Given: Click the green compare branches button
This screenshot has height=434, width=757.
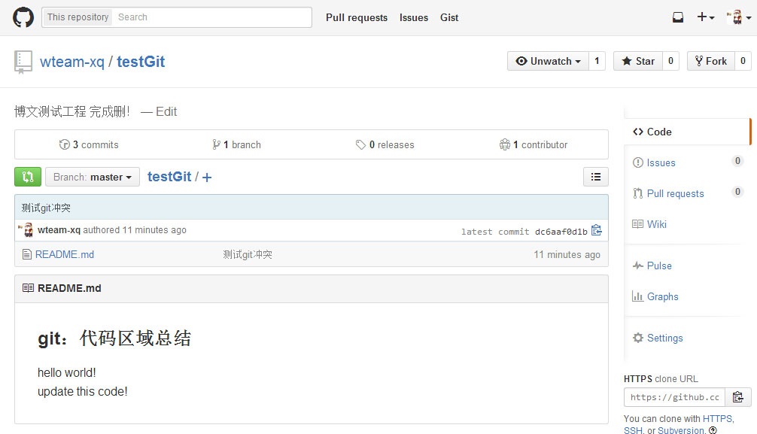Looking at the screenshot, I should click(28, 177).
